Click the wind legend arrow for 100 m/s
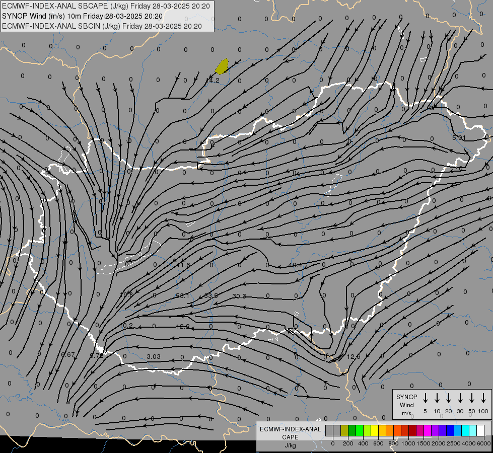The image size is (493, 453). point(483,398)
